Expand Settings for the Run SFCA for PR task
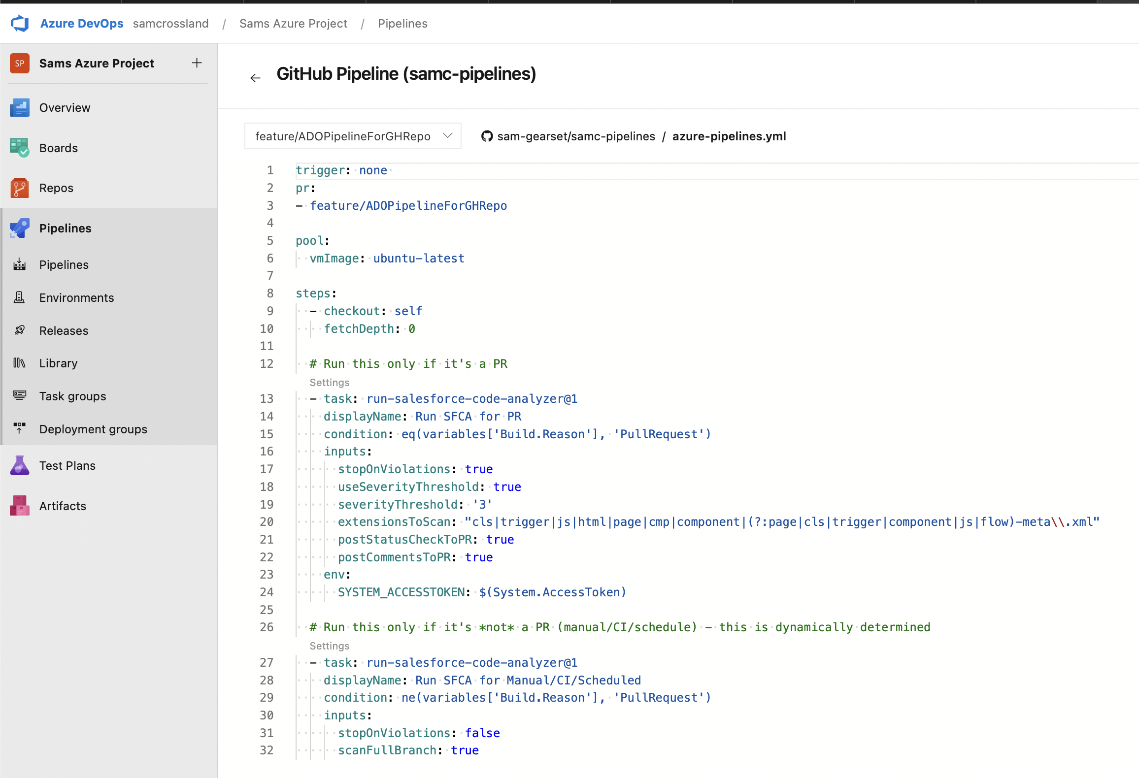This screenshot has height=778, width=1139. click(x=329, y=382)
